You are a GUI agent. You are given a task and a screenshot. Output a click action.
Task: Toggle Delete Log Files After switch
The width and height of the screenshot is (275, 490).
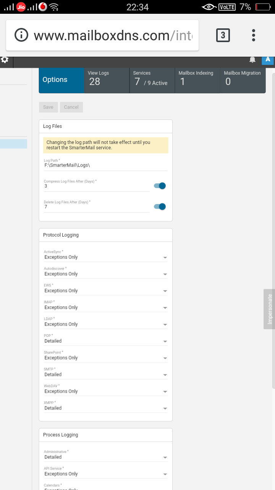160,207
